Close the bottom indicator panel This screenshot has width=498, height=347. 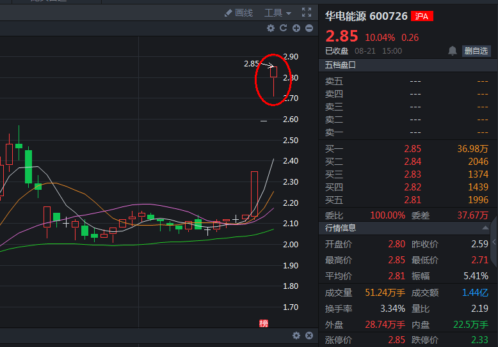click(x=309, y=335)
